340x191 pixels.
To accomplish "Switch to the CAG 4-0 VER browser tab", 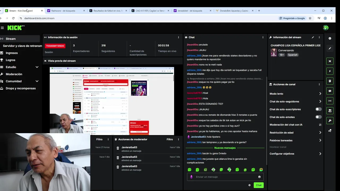I will [x=150, y=11].
